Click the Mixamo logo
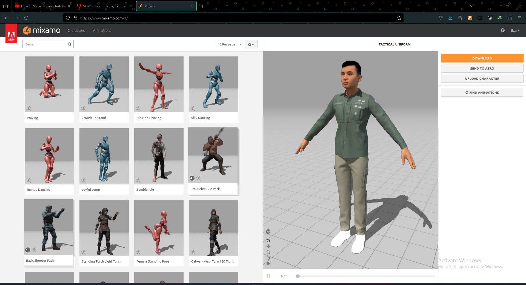Image resolution: width=526 pixels, height=285 pixels. tap(42, 30)
